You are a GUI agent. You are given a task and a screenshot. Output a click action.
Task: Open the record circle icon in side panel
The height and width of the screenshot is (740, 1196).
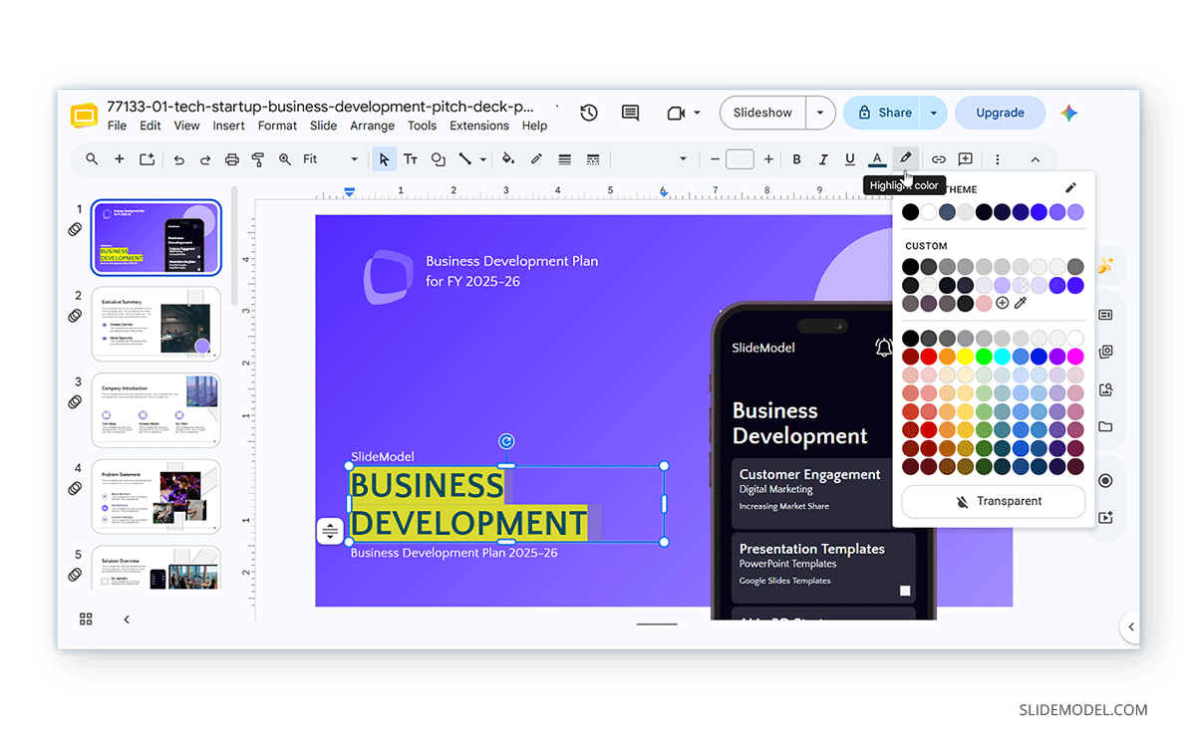pos(1105,481)
